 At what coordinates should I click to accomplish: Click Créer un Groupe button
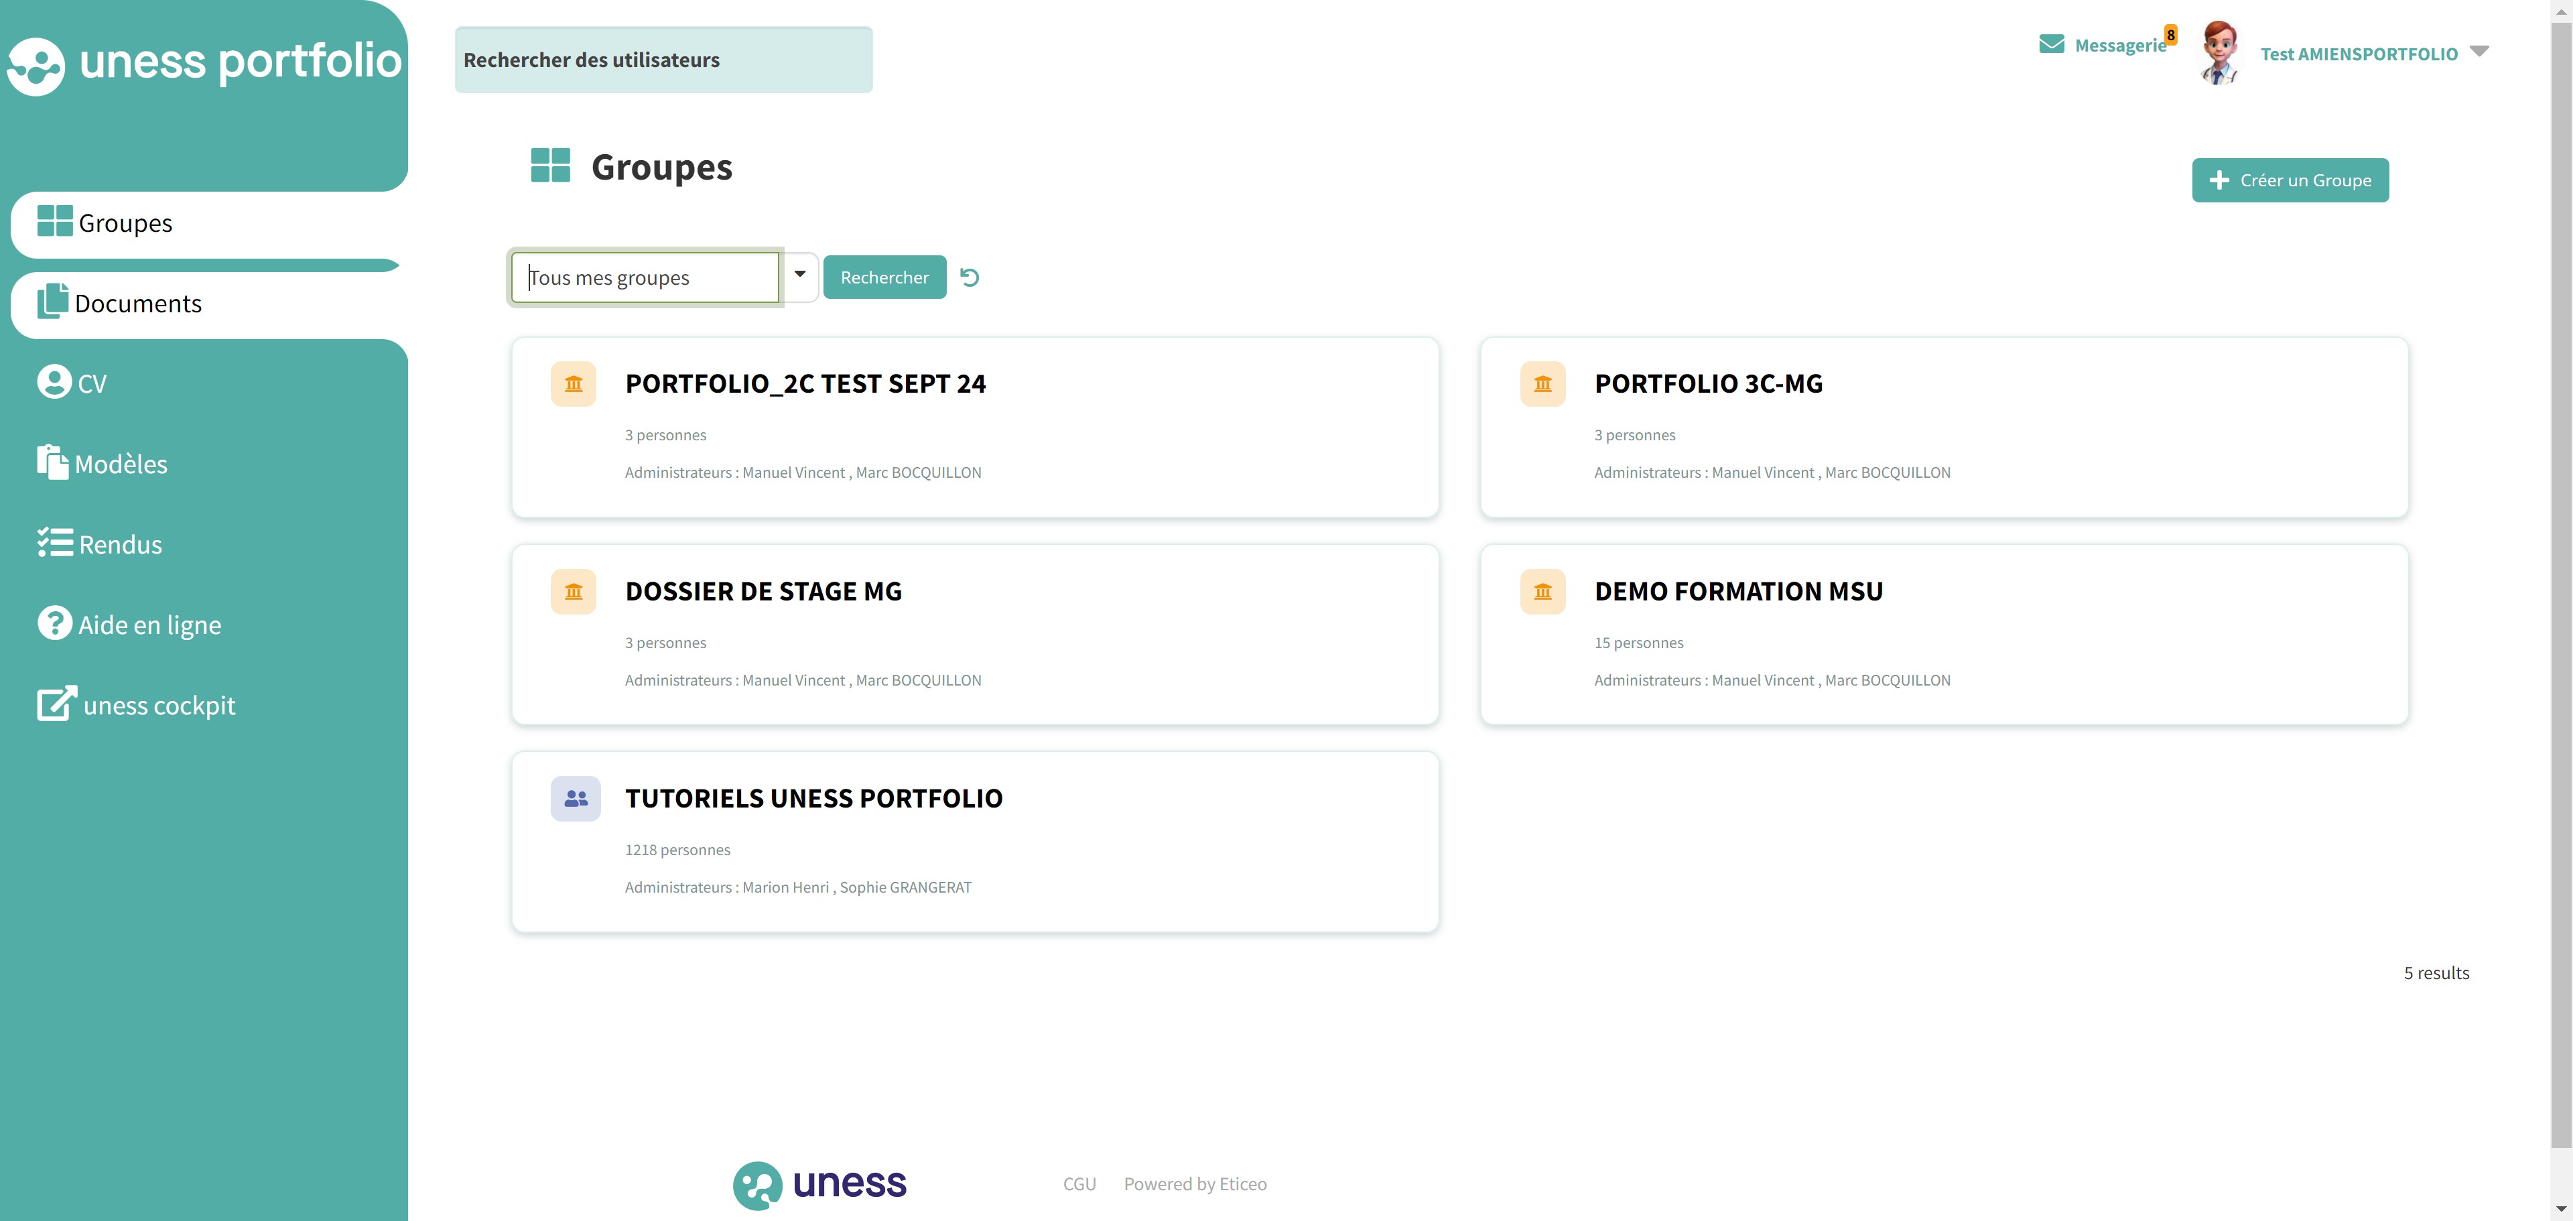click(x=2290, y=180)
